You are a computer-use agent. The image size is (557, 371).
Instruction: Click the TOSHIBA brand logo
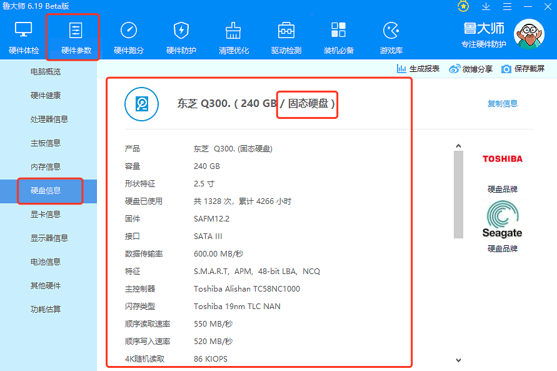(x=502, y=159)
